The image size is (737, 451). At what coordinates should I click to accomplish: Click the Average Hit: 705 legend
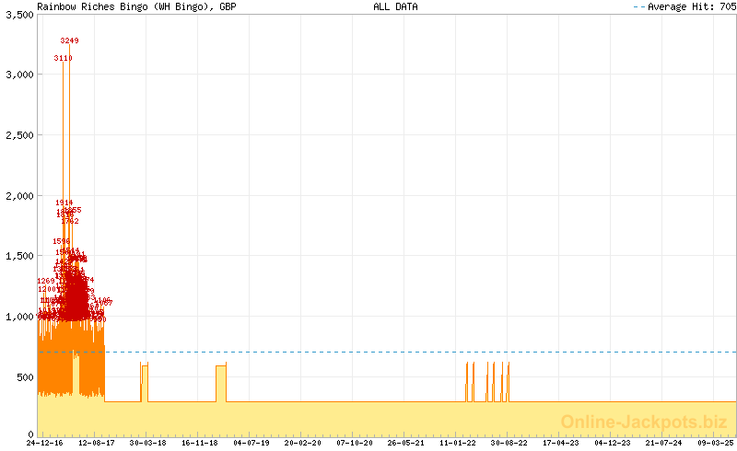(684, 6)
